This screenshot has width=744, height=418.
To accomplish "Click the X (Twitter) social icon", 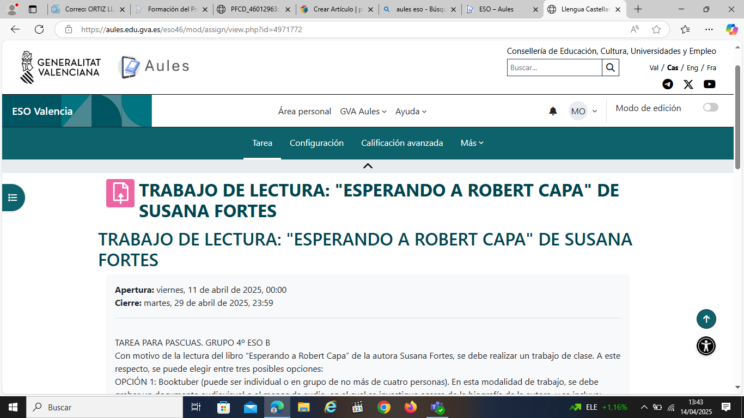I will (x=688, y=84).
